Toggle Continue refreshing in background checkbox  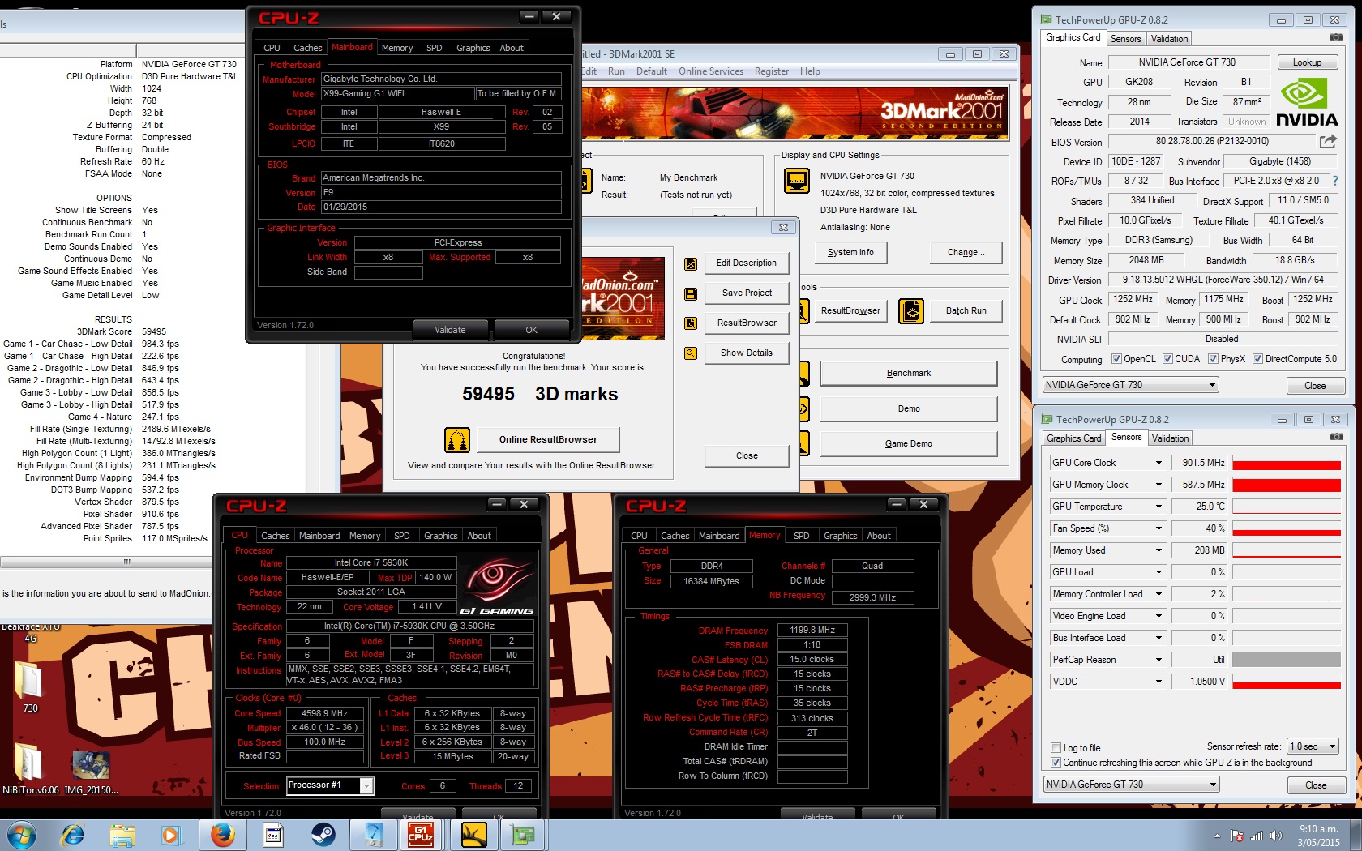pyautogui.click(x=1056, y=763)
